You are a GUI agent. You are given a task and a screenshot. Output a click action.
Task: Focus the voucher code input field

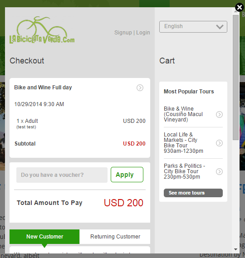click(62, 175)
